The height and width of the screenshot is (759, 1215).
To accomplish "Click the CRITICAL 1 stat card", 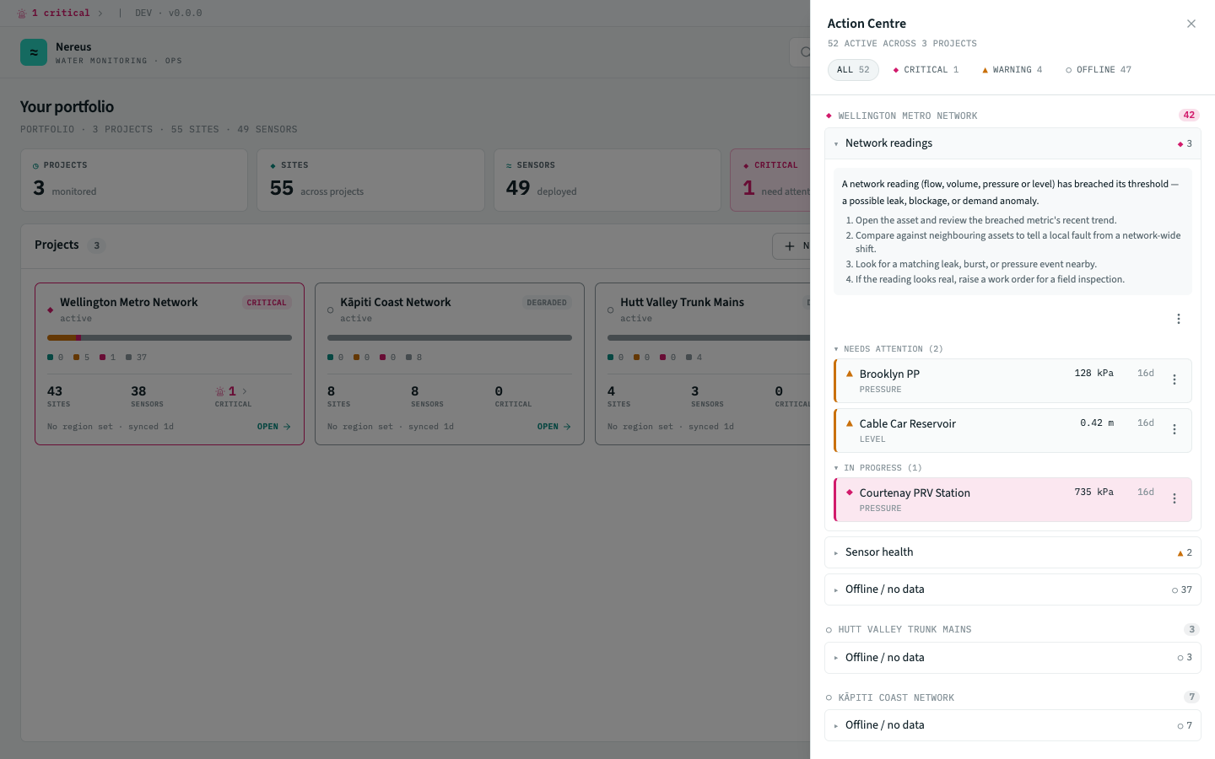I will pos(770,180).
